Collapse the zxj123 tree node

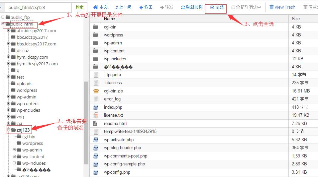(9, 130)
